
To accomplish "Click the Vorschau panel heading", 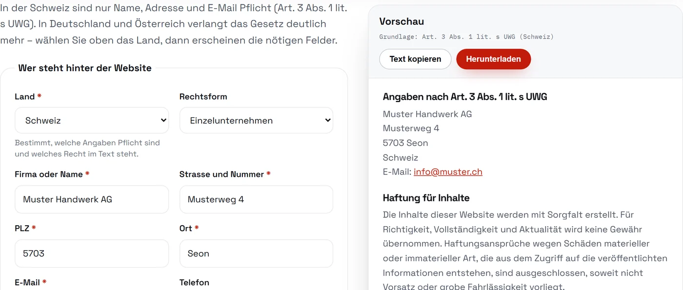I will [402, 21].
